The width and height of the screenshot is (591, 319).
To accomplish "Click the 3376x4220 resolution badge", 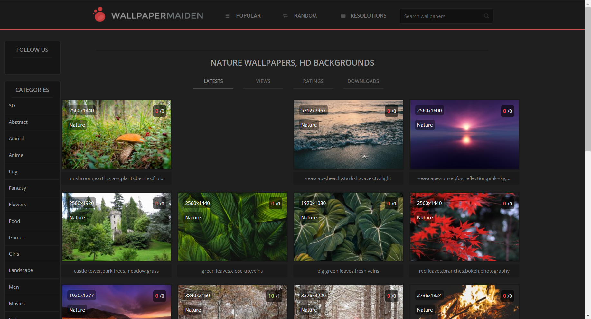I will click(313, 295).
